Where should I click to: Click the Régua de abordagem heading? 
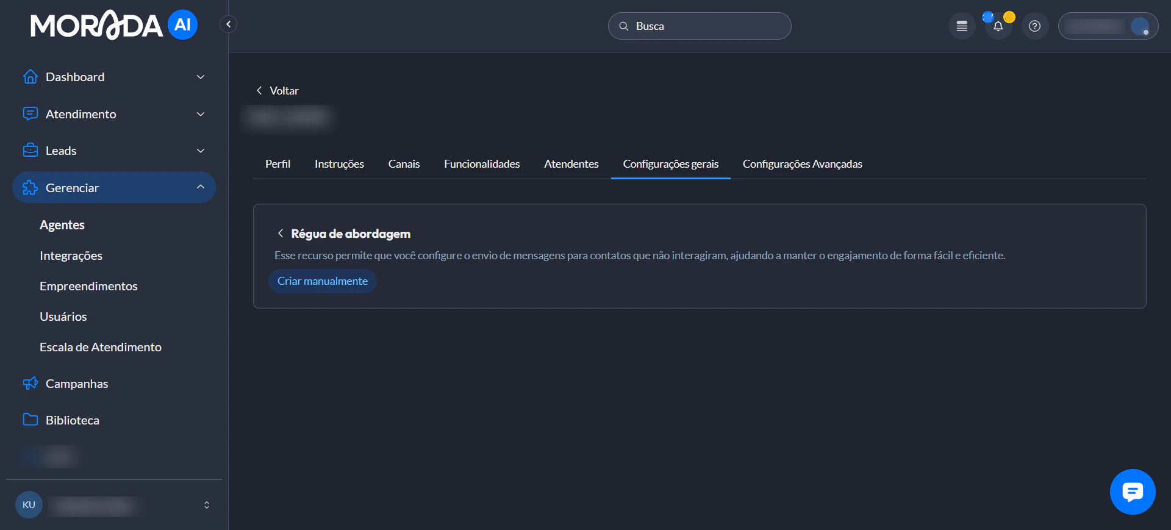coord(351,234)
